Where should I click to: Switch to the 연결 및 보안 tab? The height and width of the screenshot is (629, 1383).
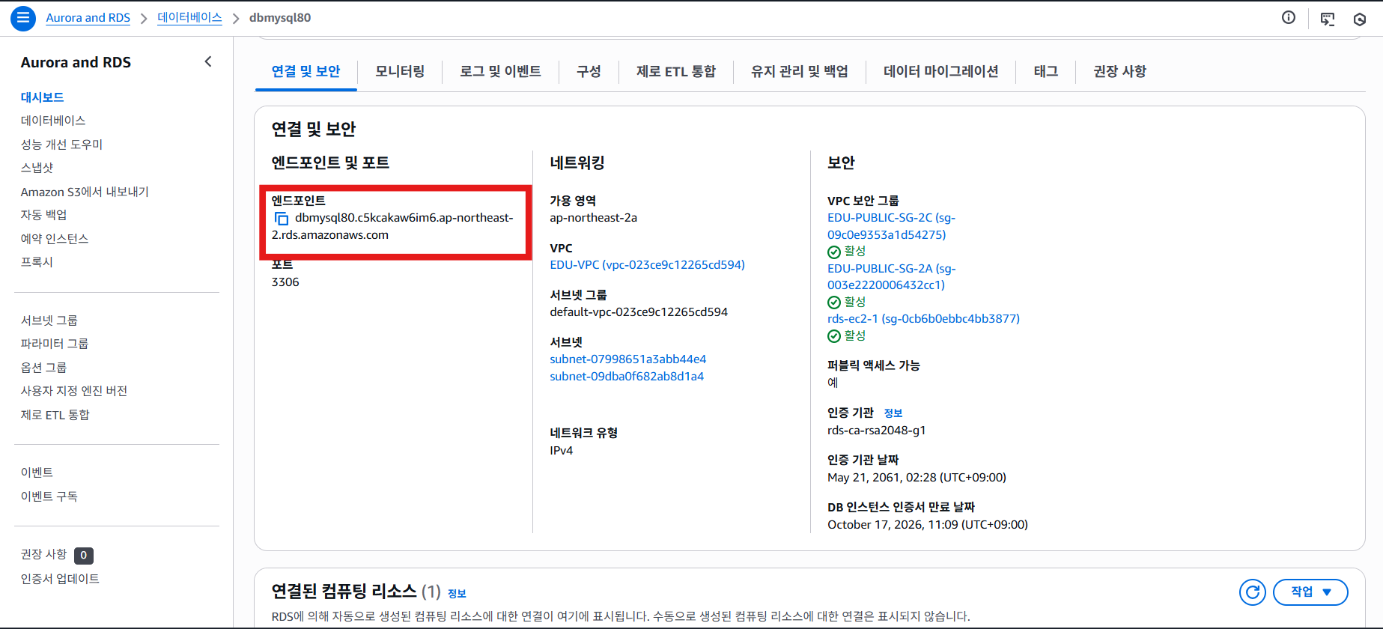click(306, 72)
